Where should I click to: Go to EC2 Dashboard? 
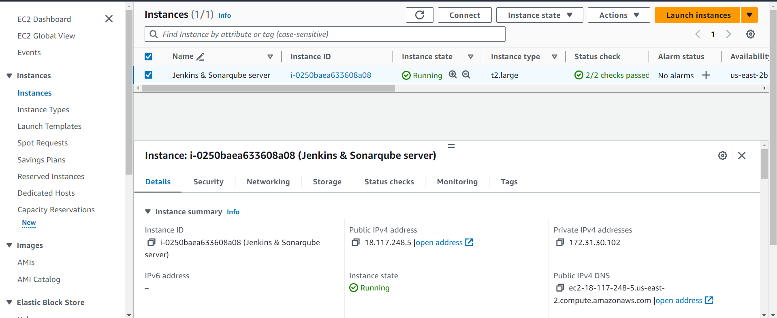point(44,19)
